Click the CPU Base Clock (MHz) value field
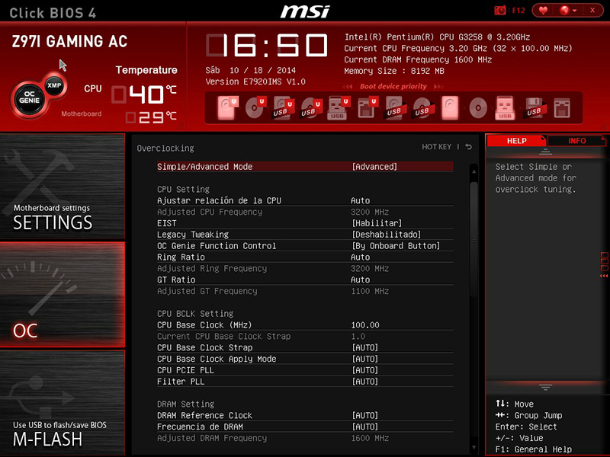 click(365, 325)
